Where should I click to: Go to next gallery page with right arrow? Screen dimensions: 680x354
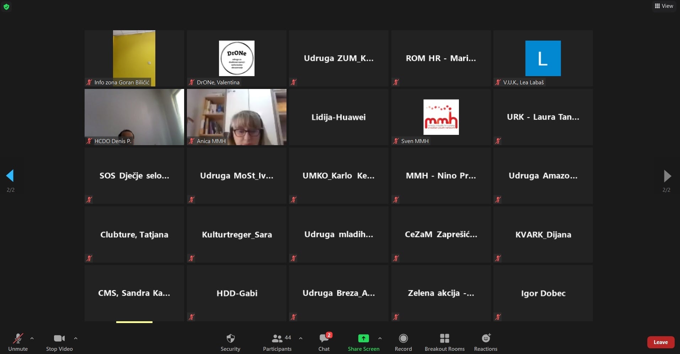[x=667, y=176]
